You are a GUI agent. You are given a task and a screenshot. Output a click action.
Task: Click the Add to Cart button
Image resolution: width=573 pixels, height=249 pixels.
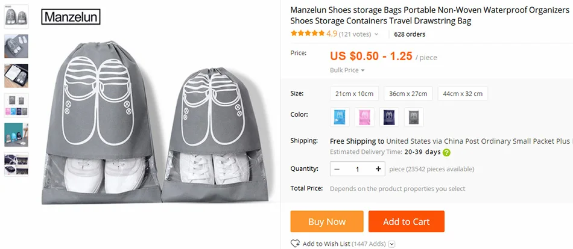click(x=407, y=221)
